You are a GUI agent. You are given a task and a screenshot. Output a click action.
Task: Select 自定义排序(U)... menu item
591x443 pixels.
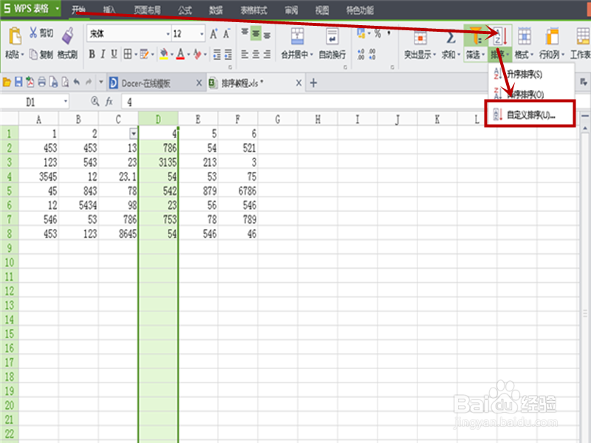coord(530,114)
